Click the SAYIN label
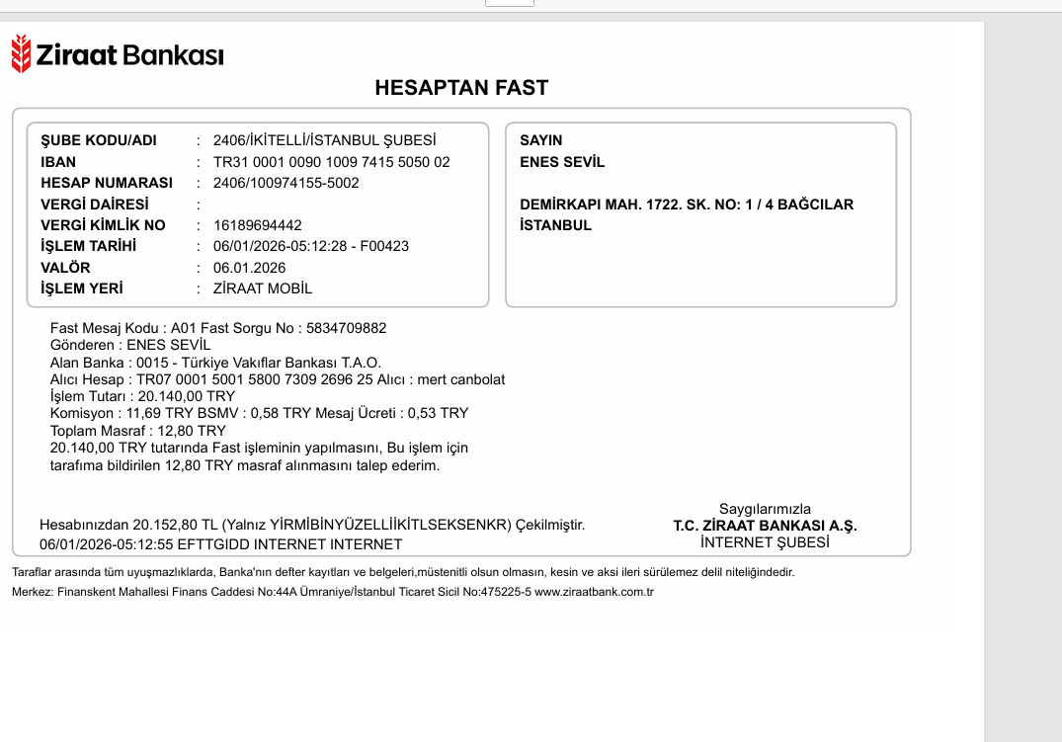This screenshot has width=1062, height=742. (540, 140)
